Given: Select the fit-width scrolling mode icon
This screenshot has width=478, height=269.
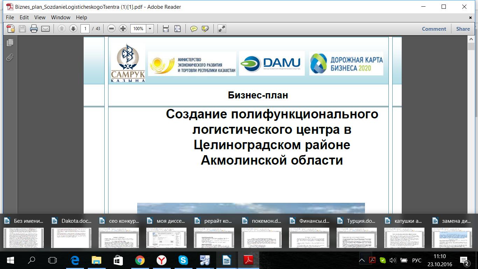Looking at the screenshot, I should pyautogui.click(x=166, y=29).
